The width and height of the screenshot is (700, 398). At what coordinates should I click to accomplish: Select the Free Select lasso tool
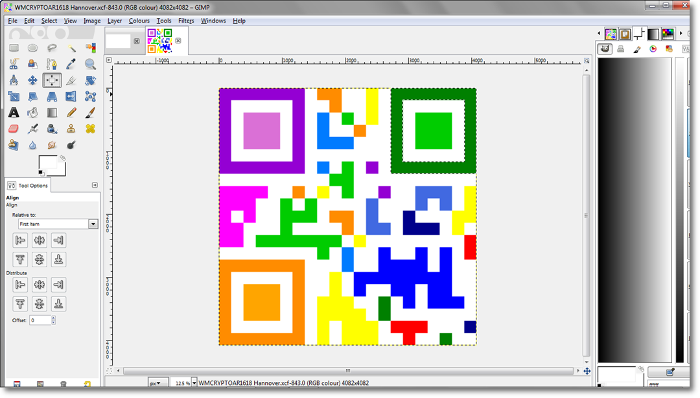coord(52,48)
